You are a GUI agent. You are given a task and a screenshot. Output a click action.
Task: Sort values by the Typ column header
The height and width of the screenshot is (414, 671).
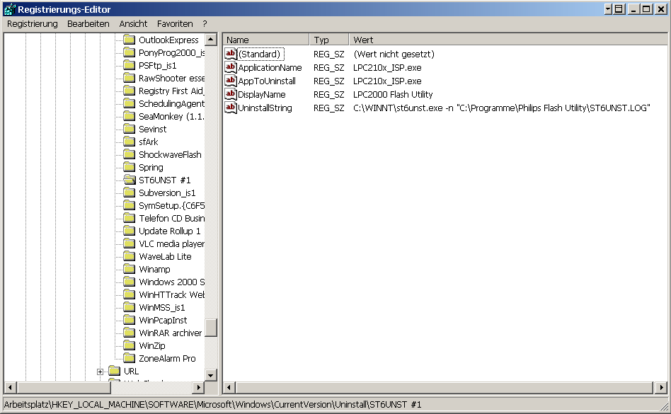point(328,40)
